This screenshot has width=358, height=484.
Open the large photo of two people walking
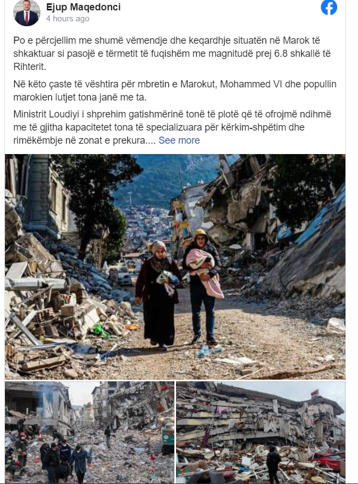click(x=175, y=267)
